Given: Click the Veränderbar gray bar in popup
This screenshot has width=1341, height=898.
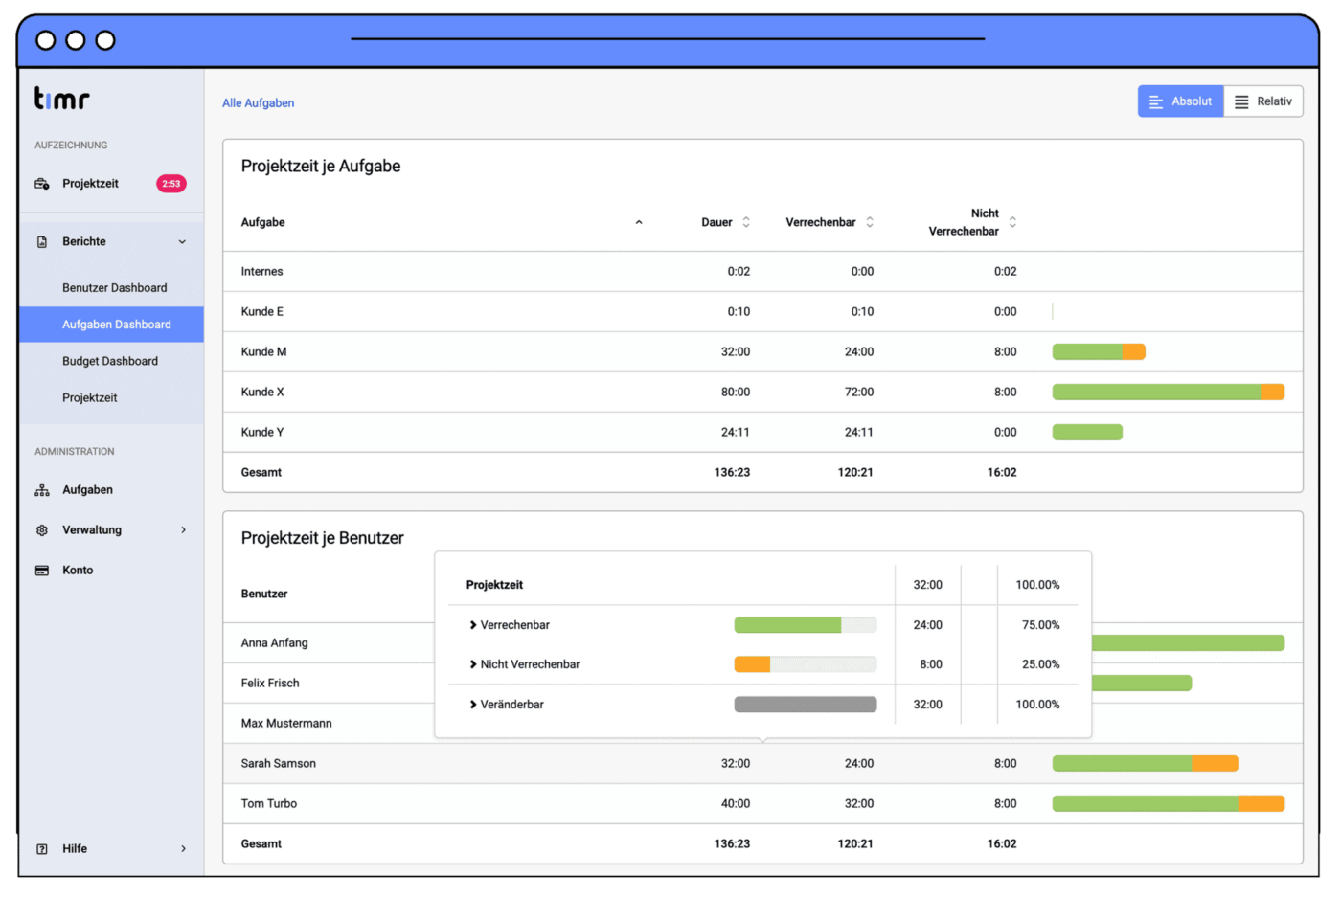Looking at the screenshot, I should (x=806, y=705).
